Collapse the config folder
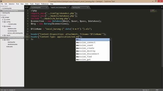 [3, 22]
